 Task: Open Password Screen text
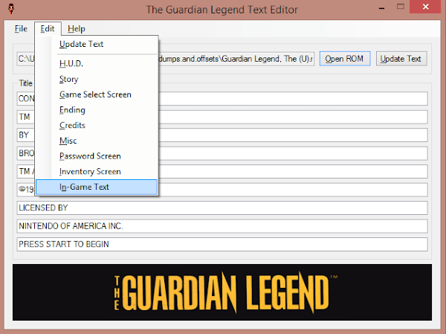(97, 155)
